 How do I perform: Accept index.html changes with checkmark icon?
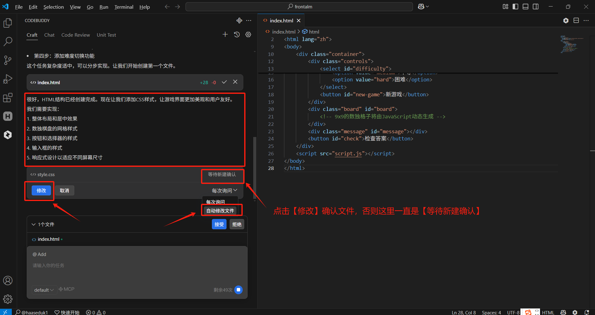(x=224, y=82)
